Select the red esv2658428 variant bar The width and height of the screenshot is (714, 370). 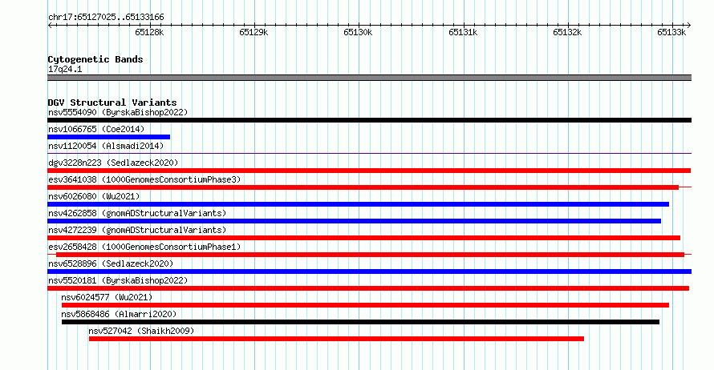[370, 255]
